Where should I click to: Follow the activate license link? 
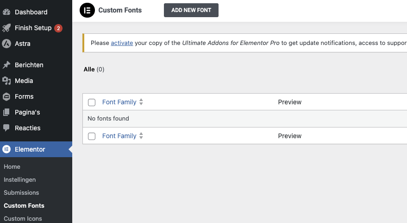tap(122, 43)
